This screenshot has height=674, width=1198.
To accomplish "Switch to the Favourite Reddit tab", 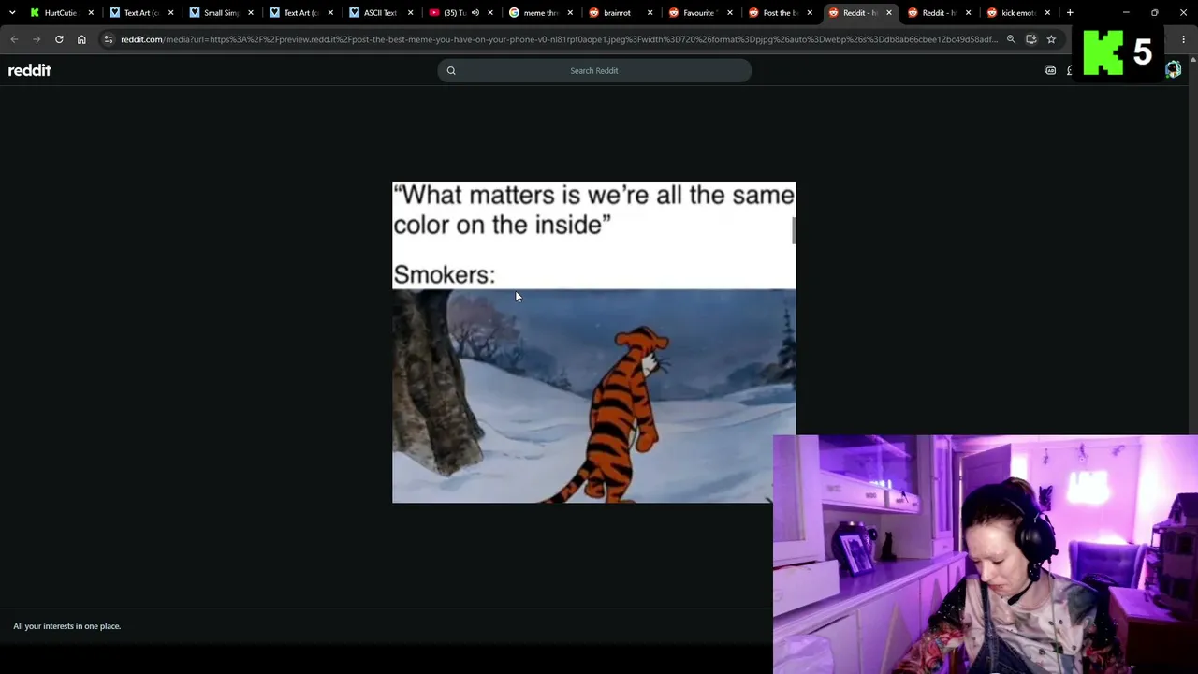I will point(698,13).
